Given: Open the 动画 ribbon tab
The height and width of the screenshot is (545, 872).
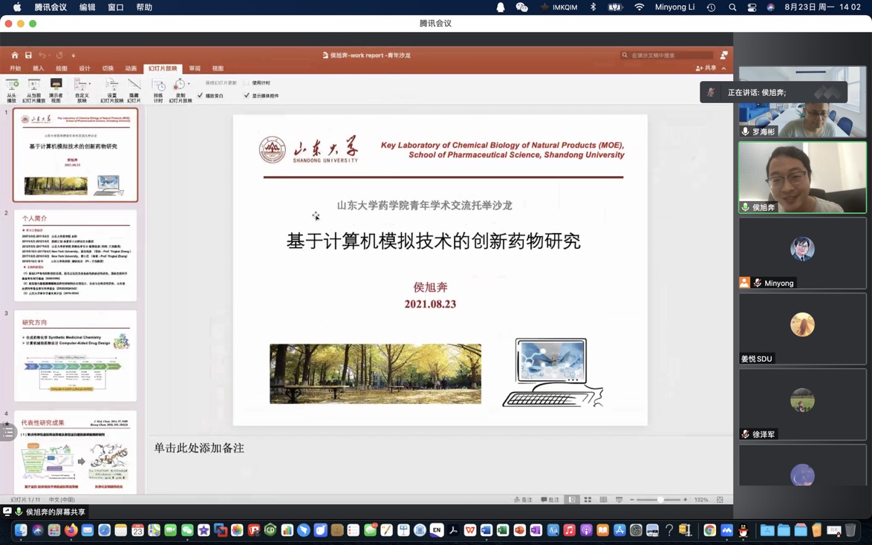Looking at the screenshot, I should [131, 68].
